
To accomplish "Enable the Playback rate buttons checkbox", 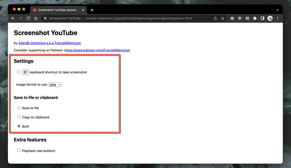I will point(19,151).
